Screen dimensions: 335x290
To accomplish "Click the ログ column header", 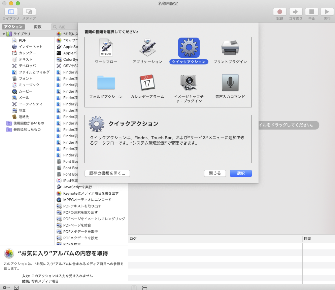I will click(x=215, y=239).
